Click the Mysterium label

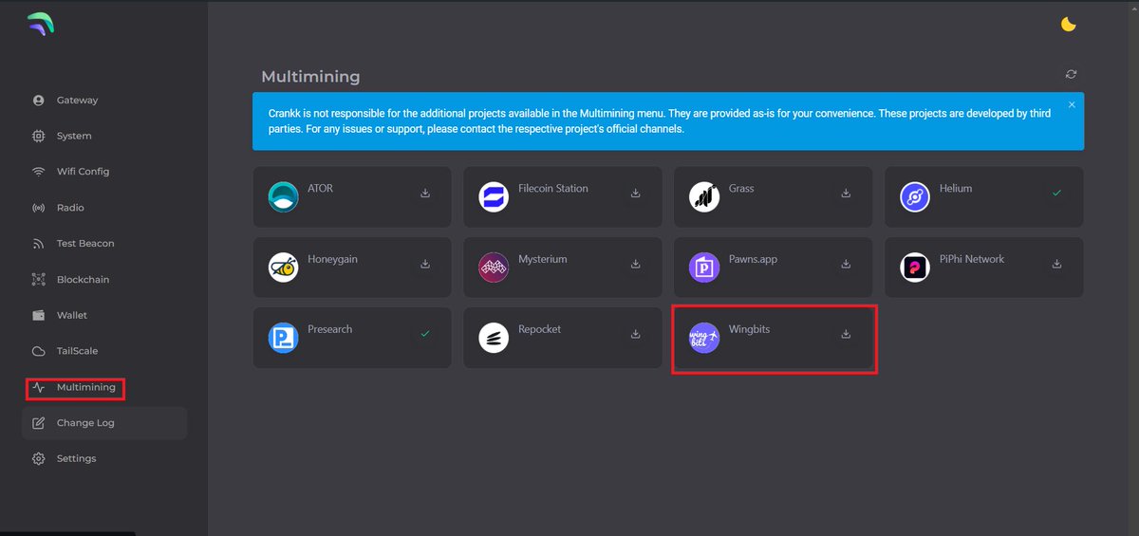click(544, 259)
